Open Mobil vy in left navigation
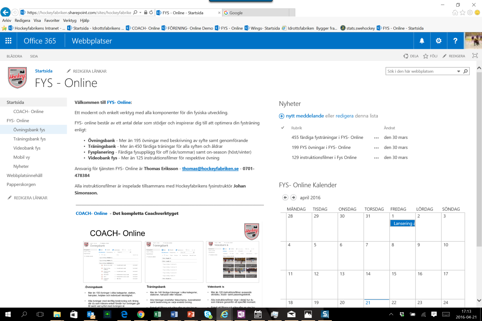 22,157
